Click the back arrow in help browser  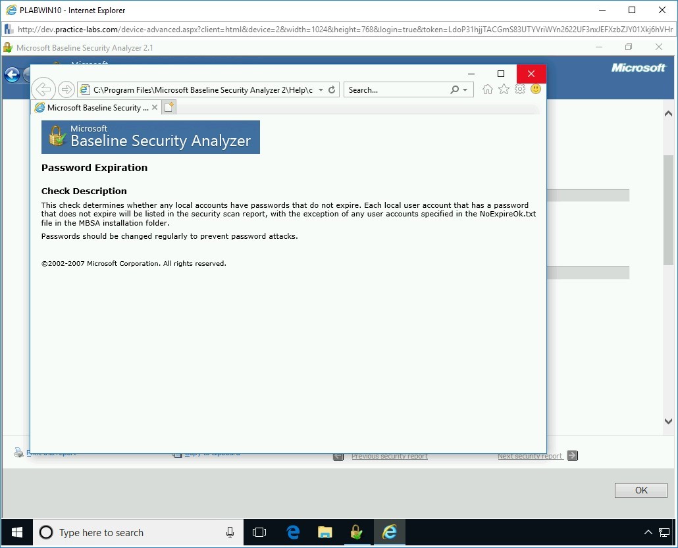click(x=43, y=89)
